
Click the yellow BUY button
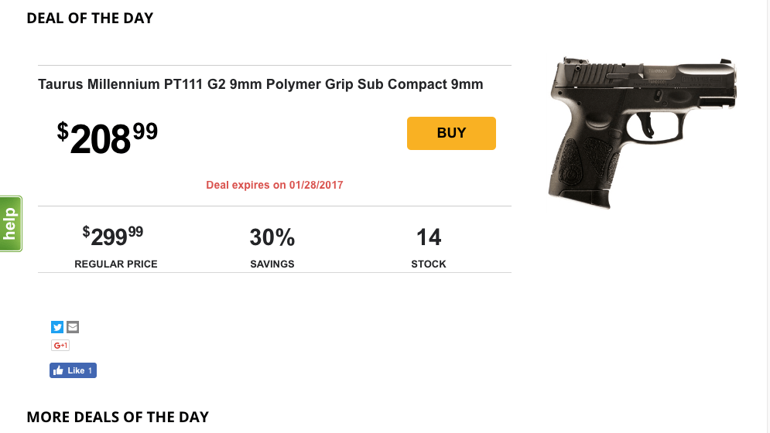click(x=451, y=133)
